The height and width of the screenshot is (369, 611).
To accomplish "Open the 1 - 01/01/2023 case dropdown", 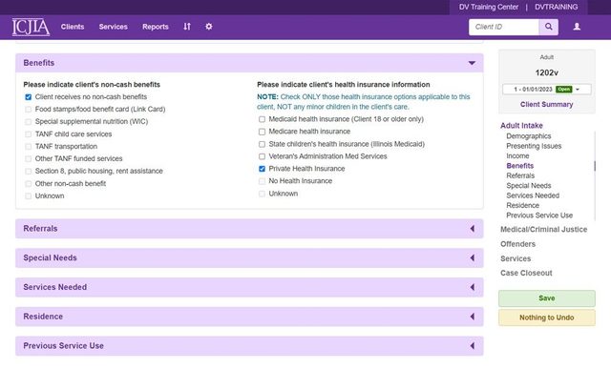I will tap(547, 89).
